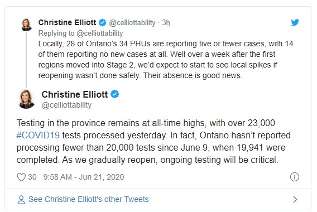Open the #COVID19 hashtag link
This screenshot has width=317, height=212.
[38, 135]
